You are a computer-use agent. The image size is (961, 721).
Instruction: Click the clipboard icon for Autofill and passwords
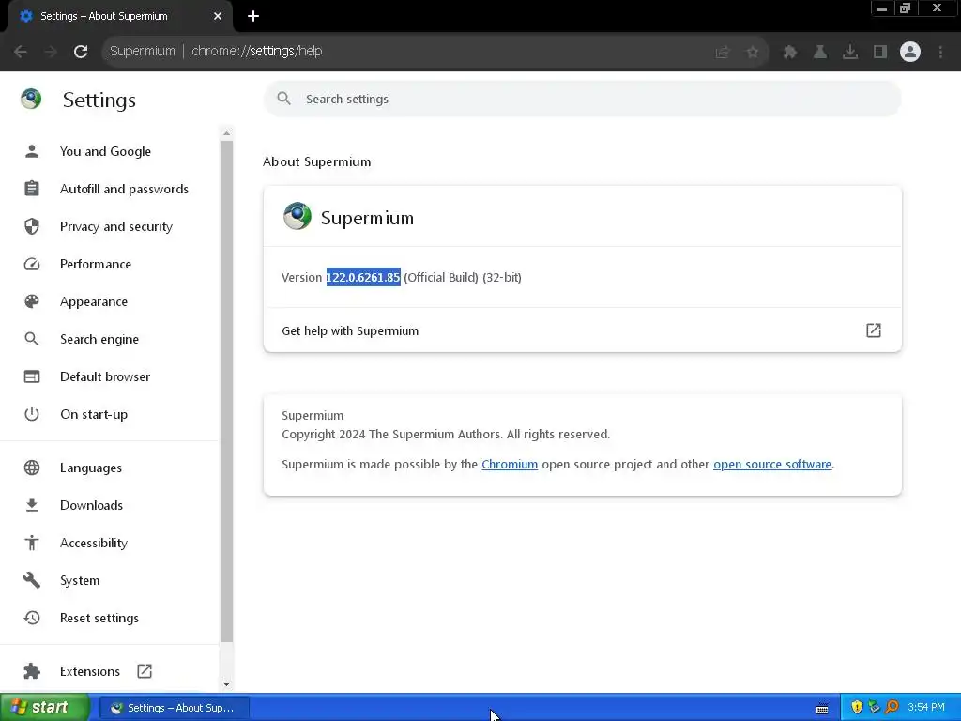point(32,188)
